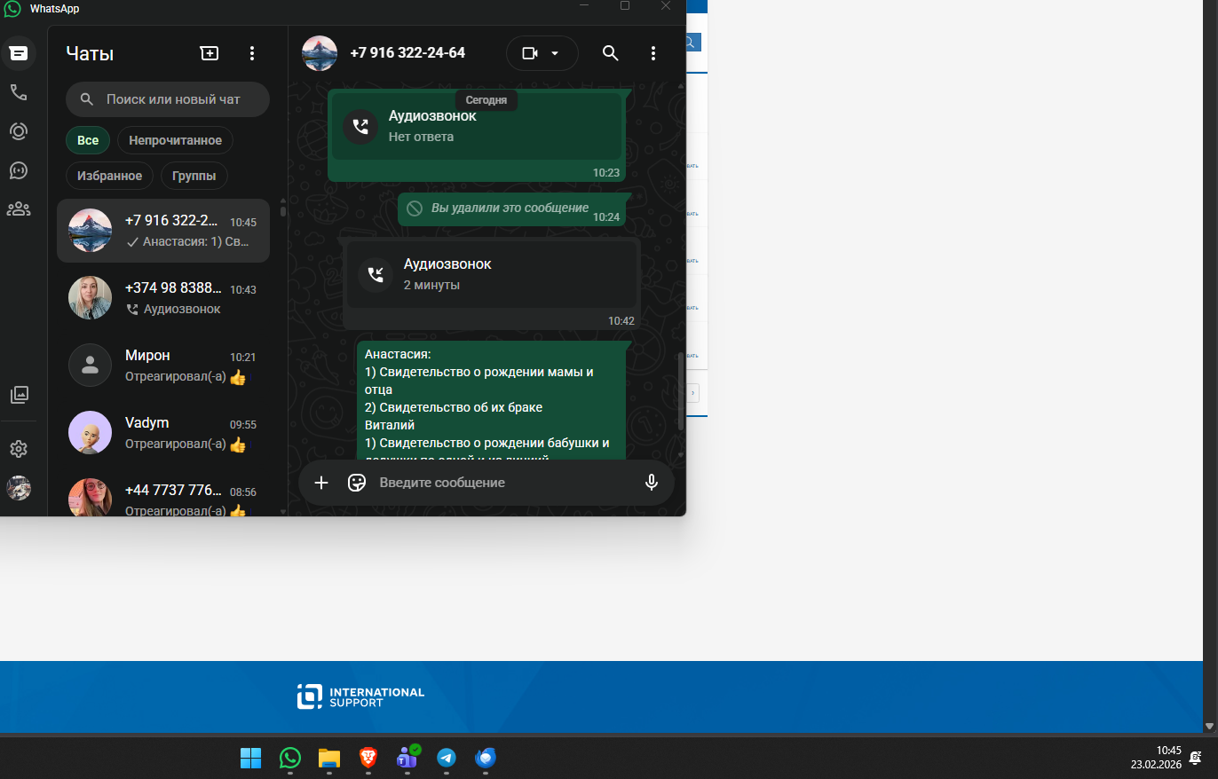This screenshot has width=1218, height=779.
Task: Click the 'Аудиозвонок 2 минуты' call message
Action: pyautogui.click(x=491, y=284)
